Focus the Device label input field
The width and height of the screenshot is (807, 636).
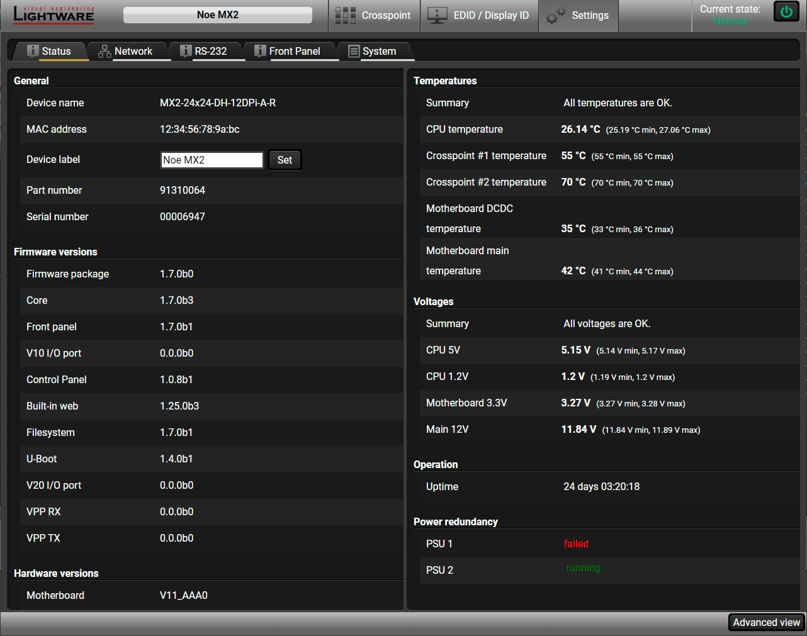pyautogui.click(x=212, y=160)
